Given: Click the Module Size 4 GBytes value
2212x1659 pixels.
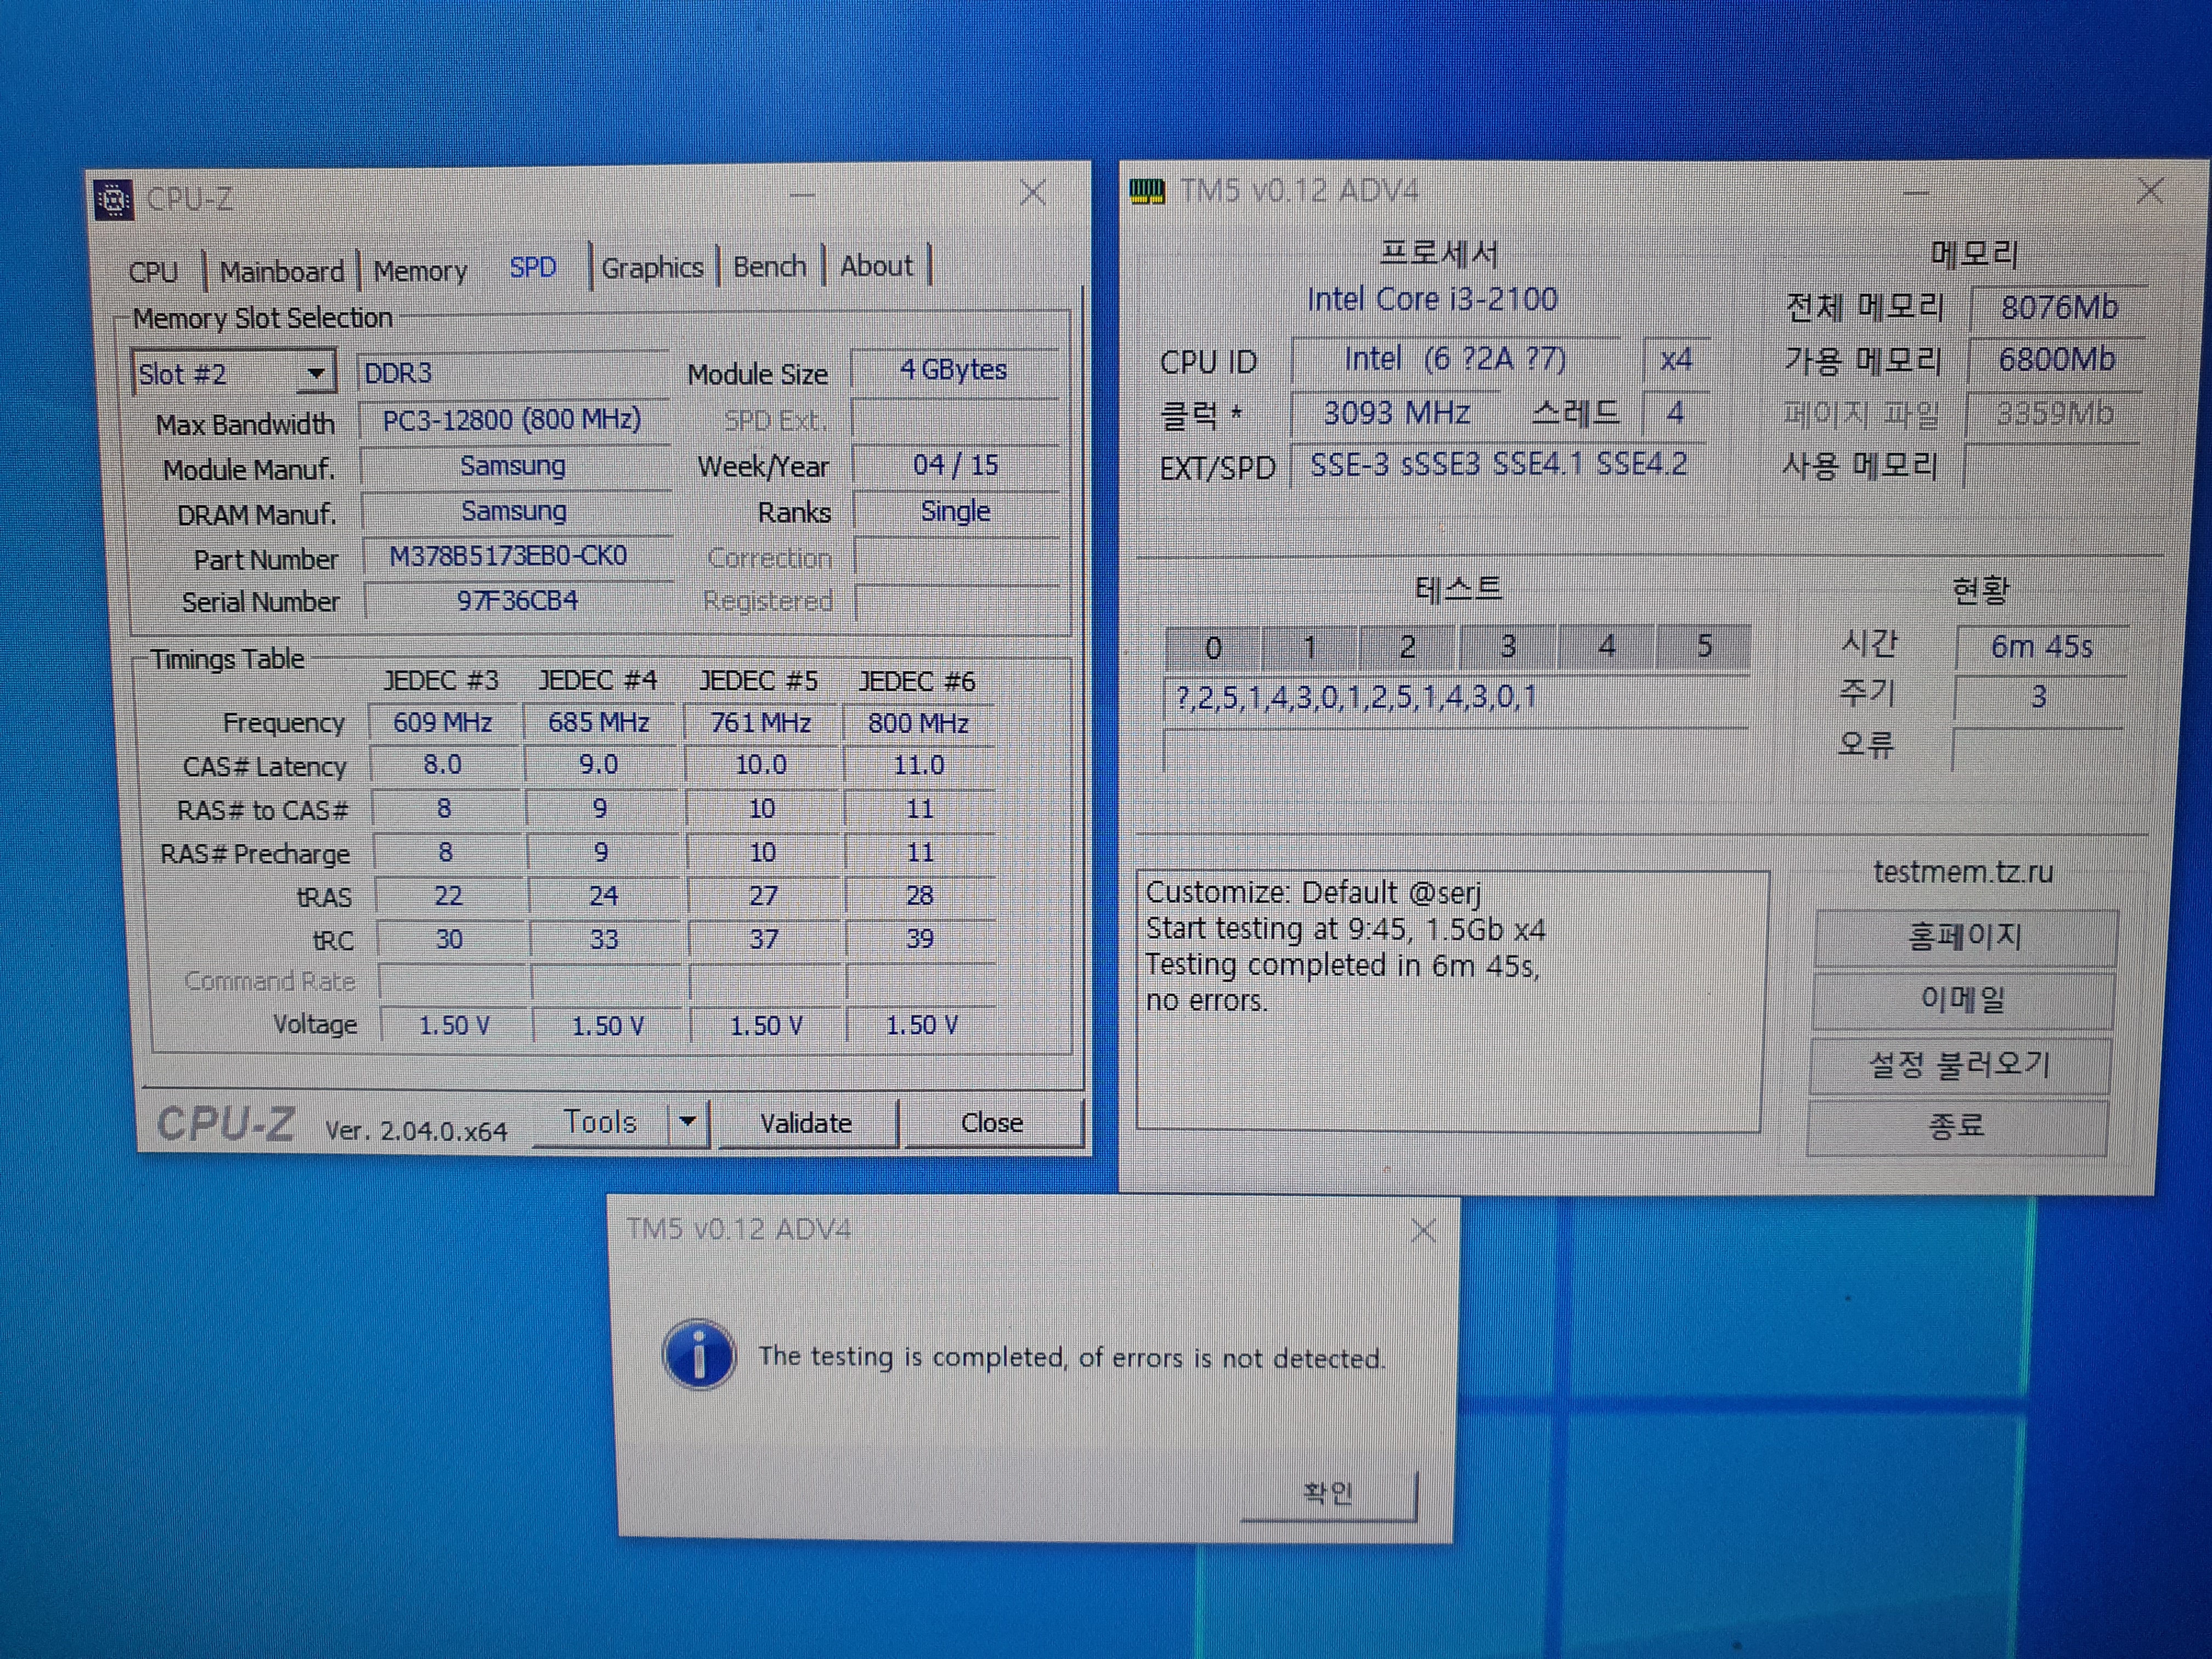Looking at the screenshot, I should [x=954, y=370].
